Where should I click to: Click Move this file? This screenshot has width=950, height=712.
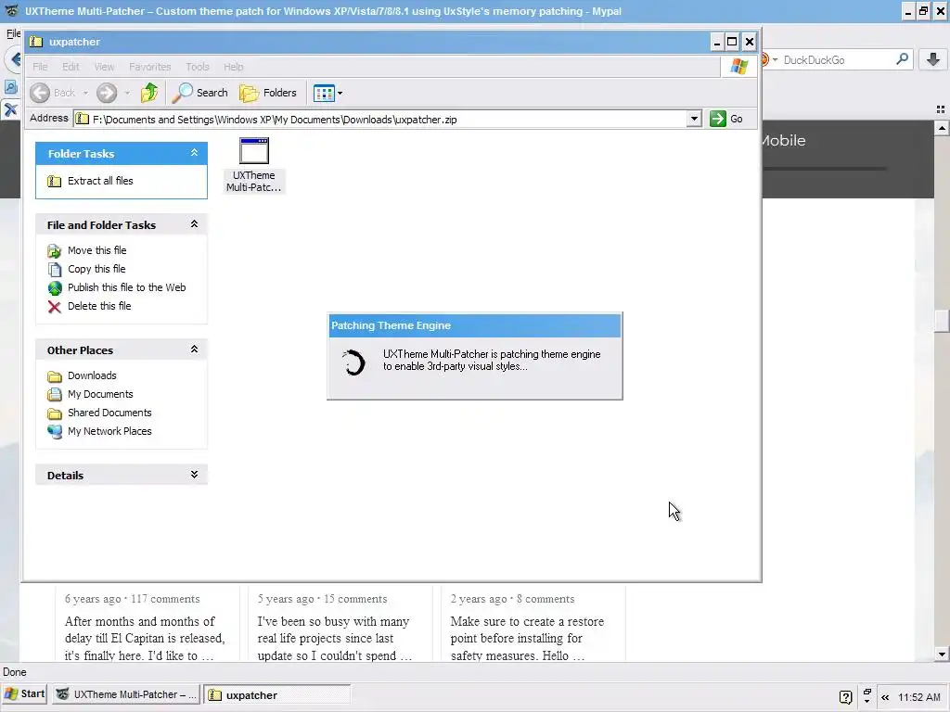pos(96,250)
